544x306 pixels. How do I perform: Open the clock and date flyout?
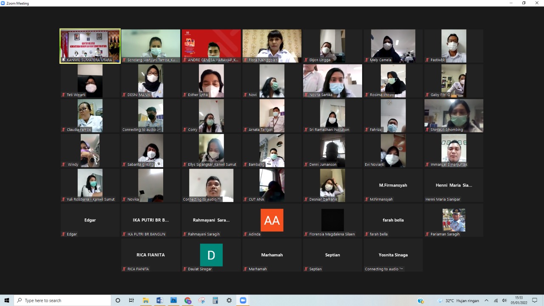(519, 300)
